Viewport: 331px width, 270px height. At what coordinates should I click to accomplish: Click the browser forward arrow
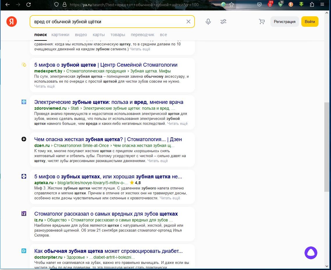click(x=18, y=4)
